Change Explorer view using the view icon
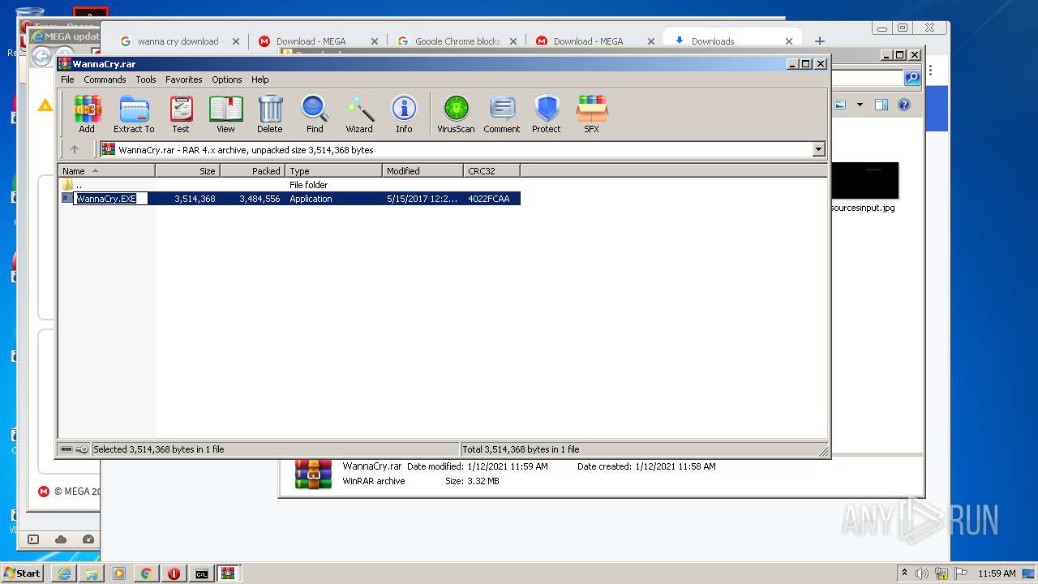Screen dimensions: 1038x584 coord(841,105)
